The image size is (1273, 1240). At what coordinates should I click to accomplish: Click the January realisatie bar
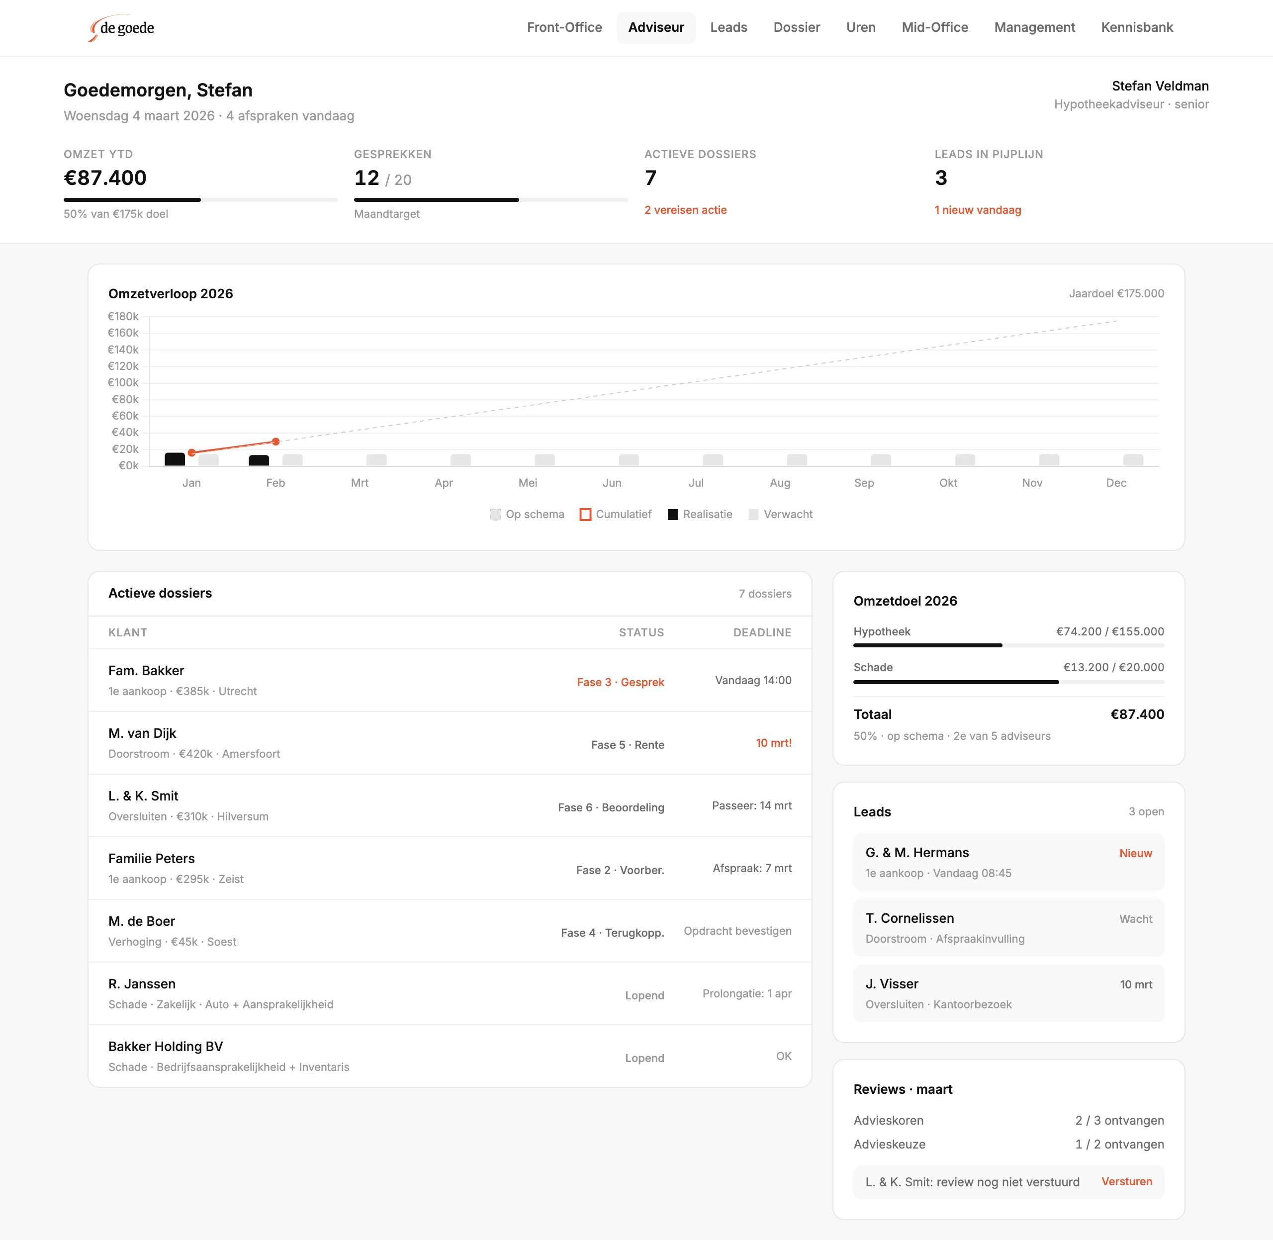[175, 459]
